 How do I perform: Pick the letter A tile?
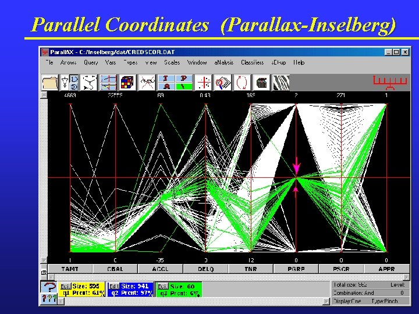click(x=166, y=87)
